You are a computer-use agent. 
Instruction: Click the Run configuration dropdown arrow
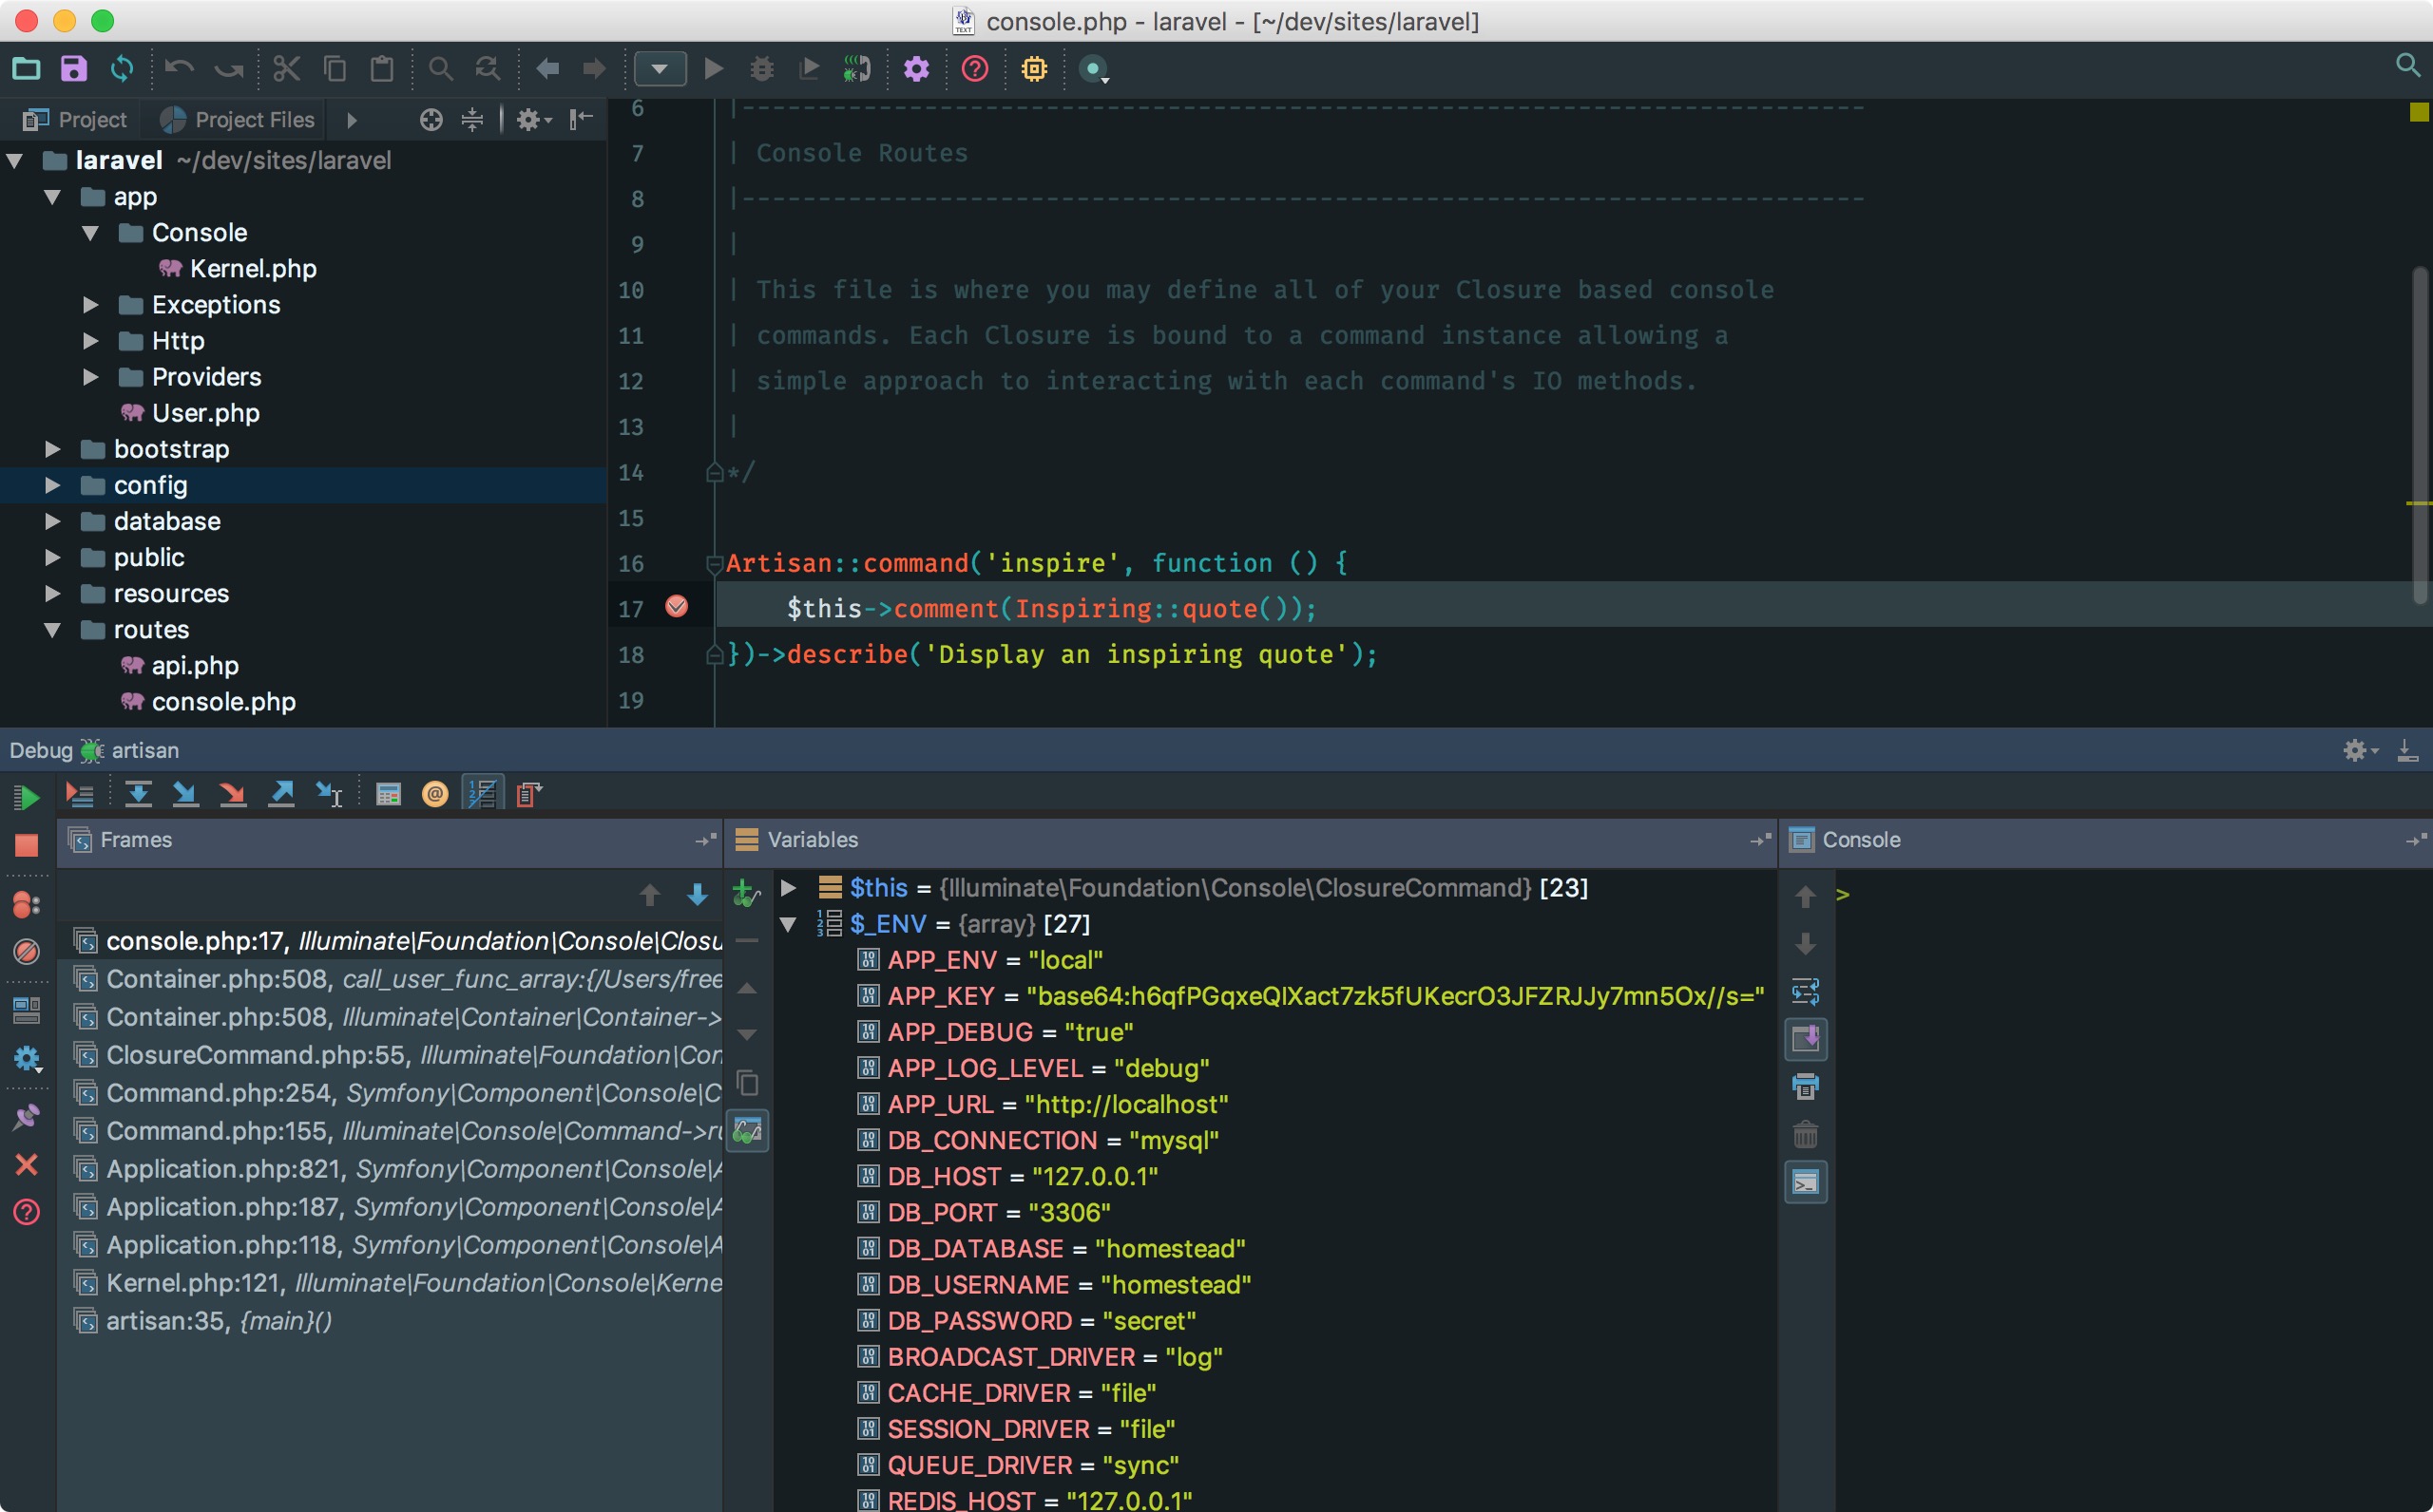pyautogui.click(x=659, y=68)
